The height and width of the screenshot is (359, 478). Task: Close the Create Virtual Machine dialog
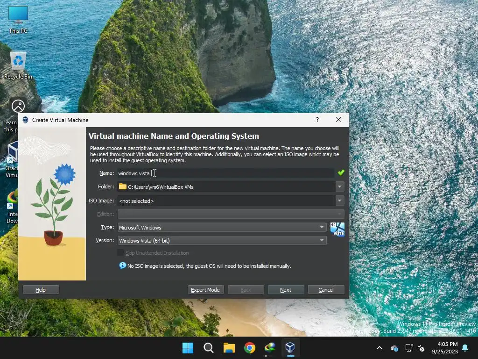(338, 120)
